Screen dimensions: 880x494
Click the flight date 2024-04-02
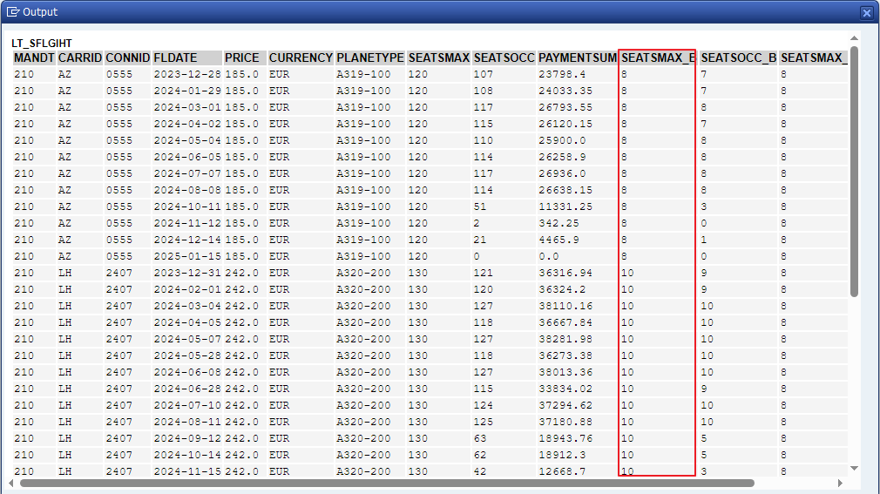coord(187,124)
